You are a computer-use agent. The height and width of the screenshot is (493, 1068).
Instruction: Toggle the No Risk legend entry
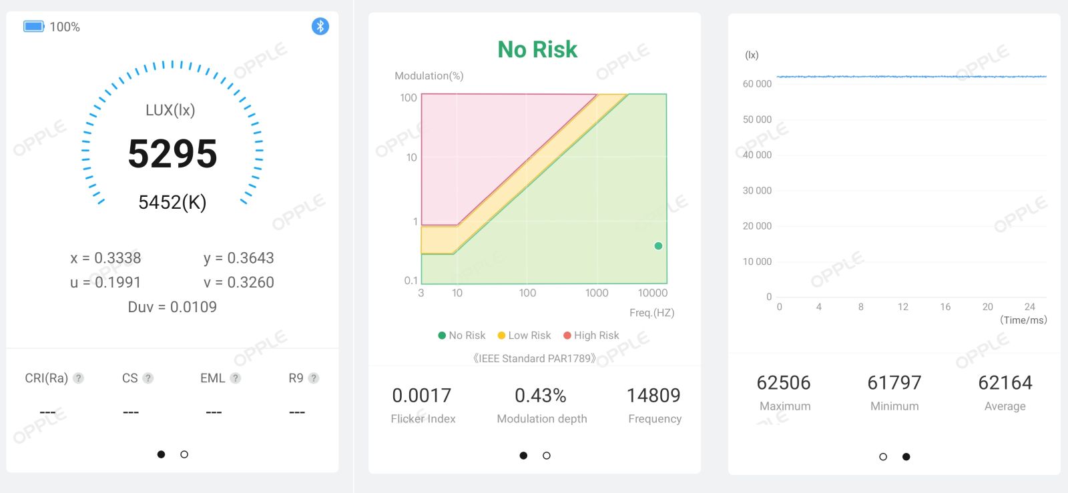(x=461, y=336)
